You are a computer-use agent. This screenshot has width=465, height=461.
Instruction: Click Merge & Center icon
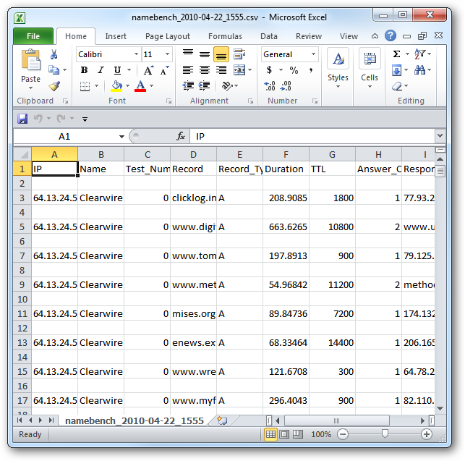pyautogui.click(x=239, y=70)
